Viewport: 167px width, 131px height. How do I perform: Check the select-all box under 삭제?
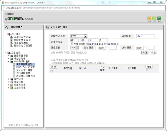click(x=147, y=71)
